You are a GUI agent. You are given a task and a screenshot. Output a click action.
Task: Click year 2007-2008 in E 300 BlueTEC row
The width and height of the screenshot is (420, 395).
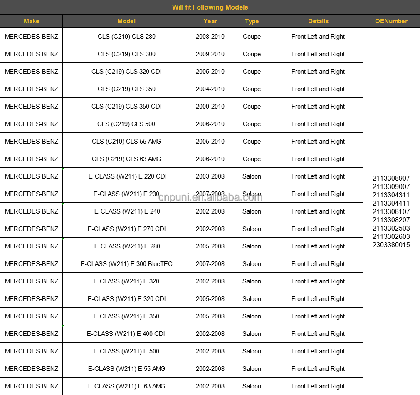pos(210,263)
